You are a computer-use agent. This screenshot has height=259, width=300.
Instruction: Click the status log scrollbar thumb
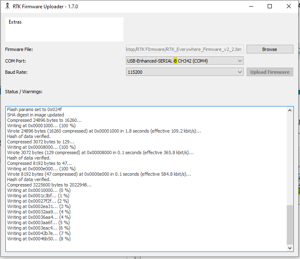click(x=290, y=225)
